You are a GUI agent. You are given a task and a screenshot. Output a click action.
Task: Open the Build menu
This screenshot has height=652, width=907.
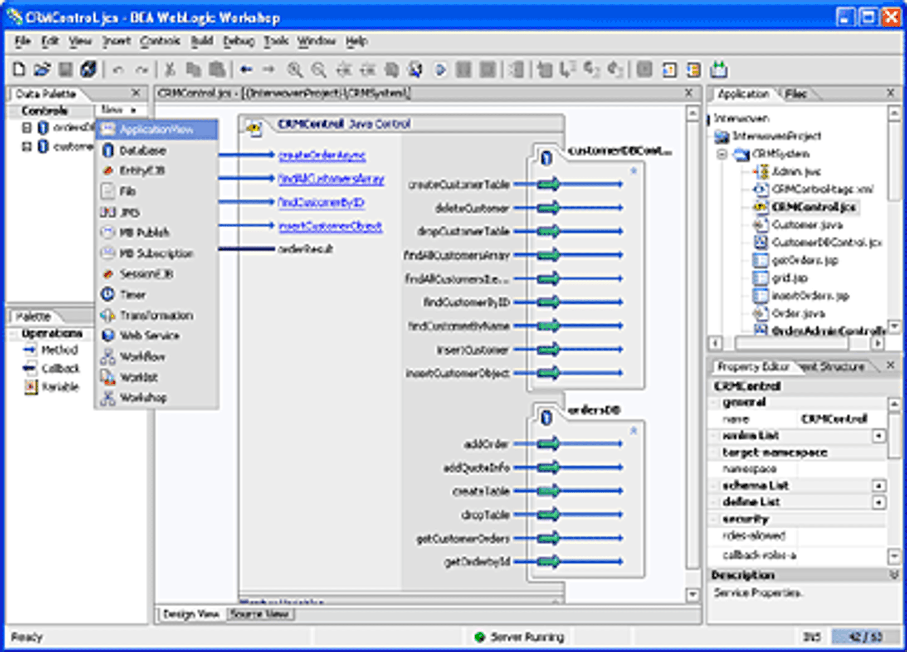[x=202, y=41]
